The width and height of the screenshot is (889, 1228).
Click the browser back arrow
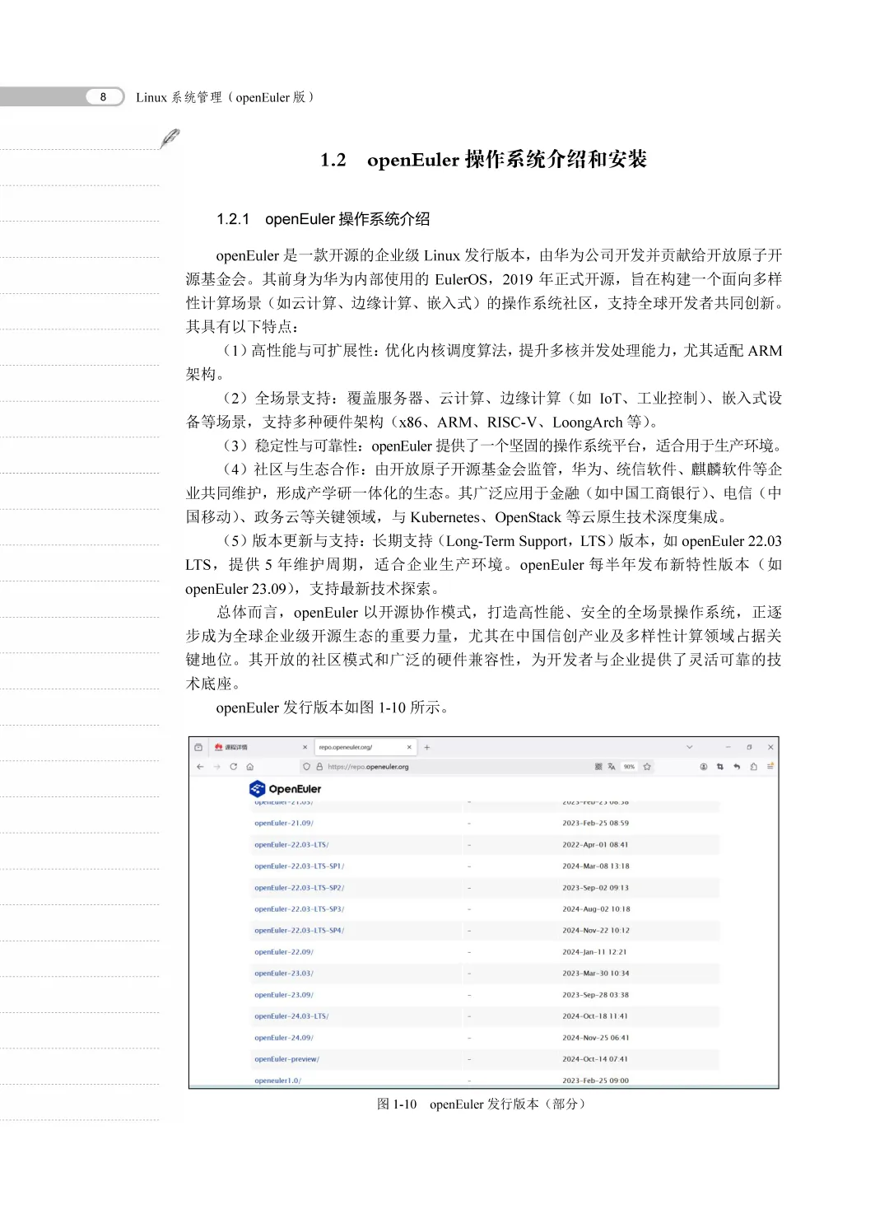200,767
